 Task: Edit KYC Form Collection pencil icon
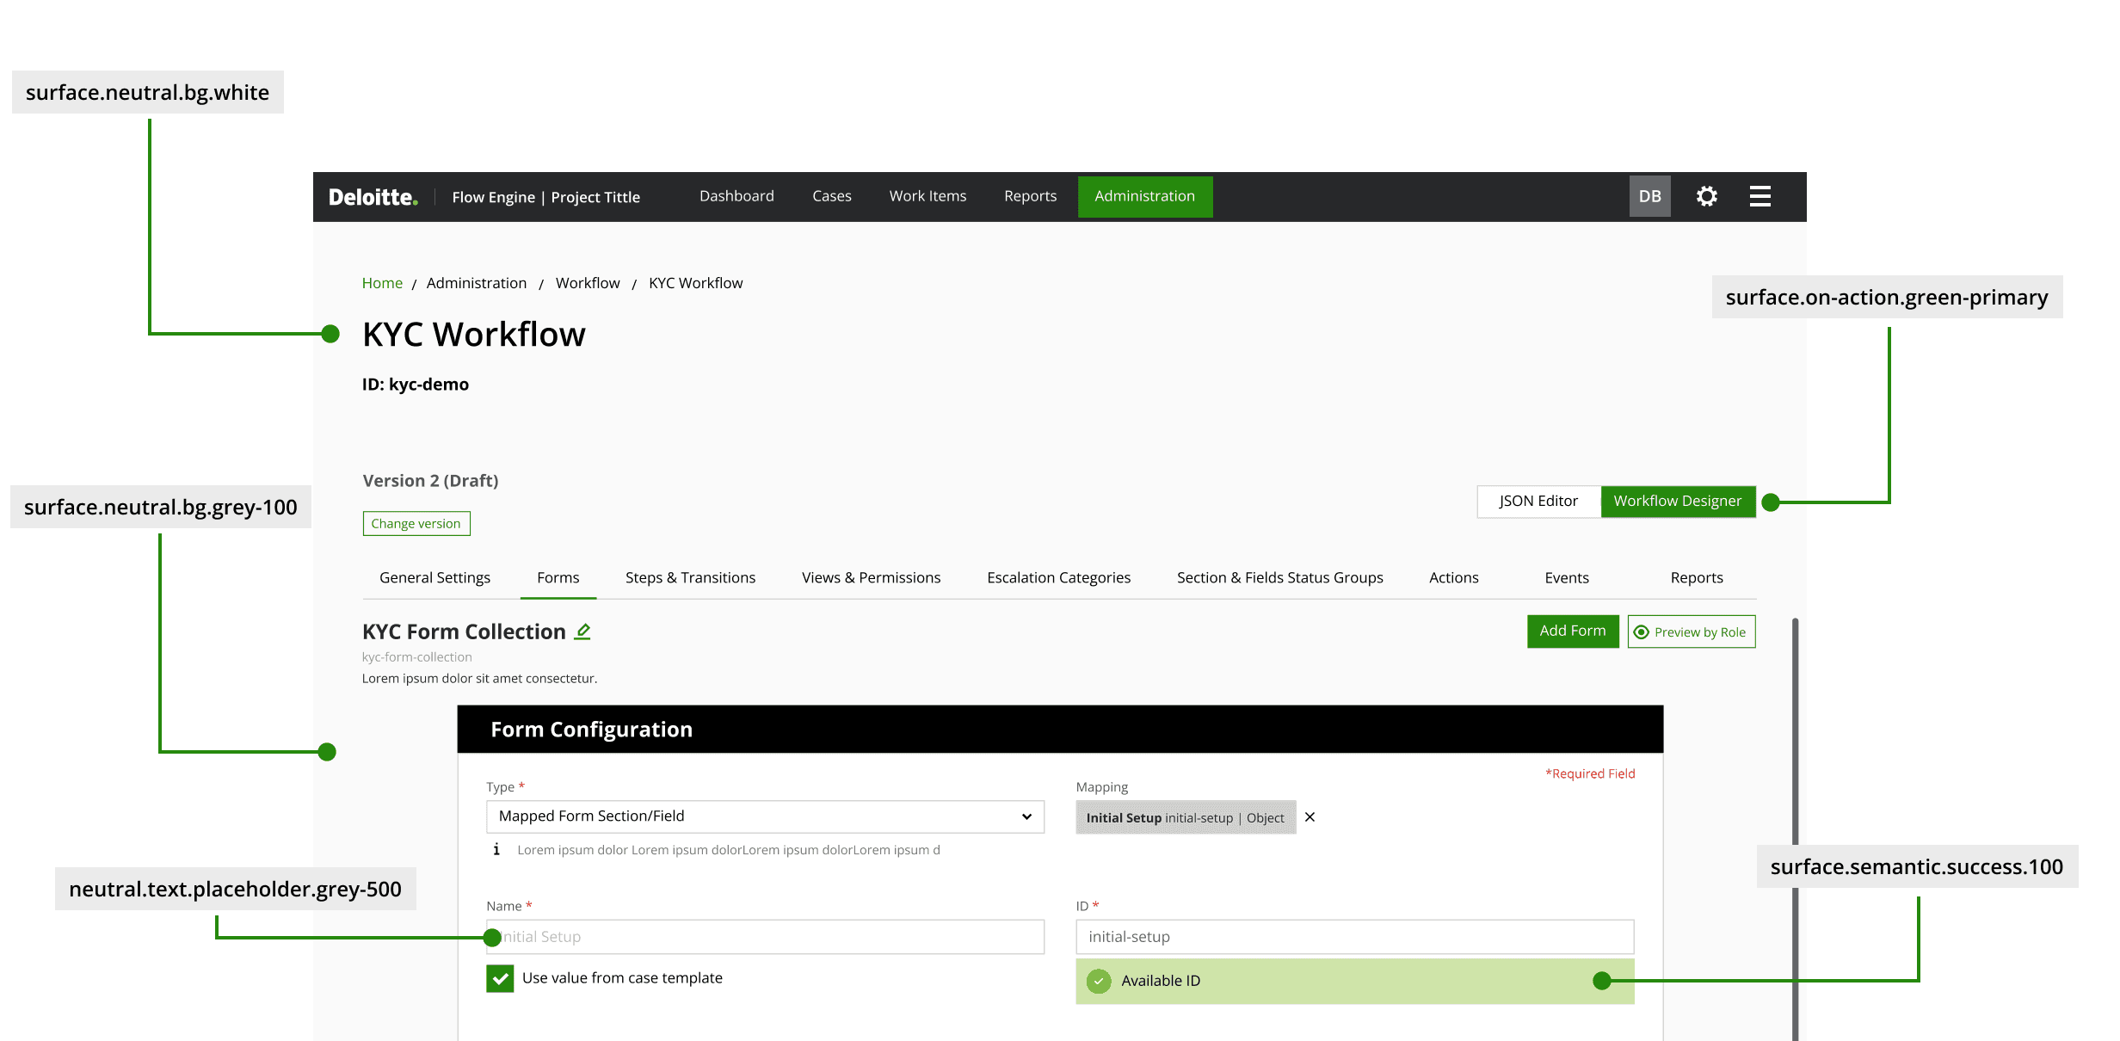(582, 631)
